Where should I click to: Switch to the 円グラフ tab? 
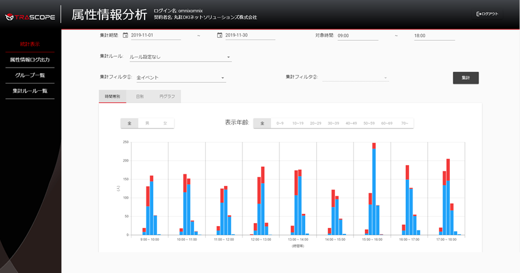tap(167, 96)
